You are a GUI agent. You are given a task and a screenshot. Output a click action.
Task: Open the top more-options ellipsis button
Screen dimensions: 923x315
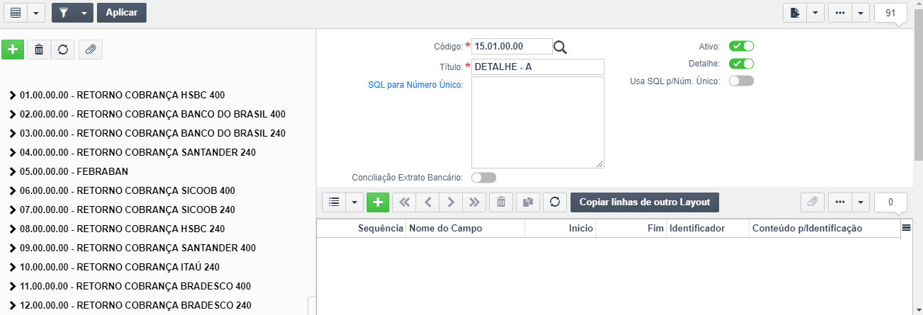tap(839, 13)
